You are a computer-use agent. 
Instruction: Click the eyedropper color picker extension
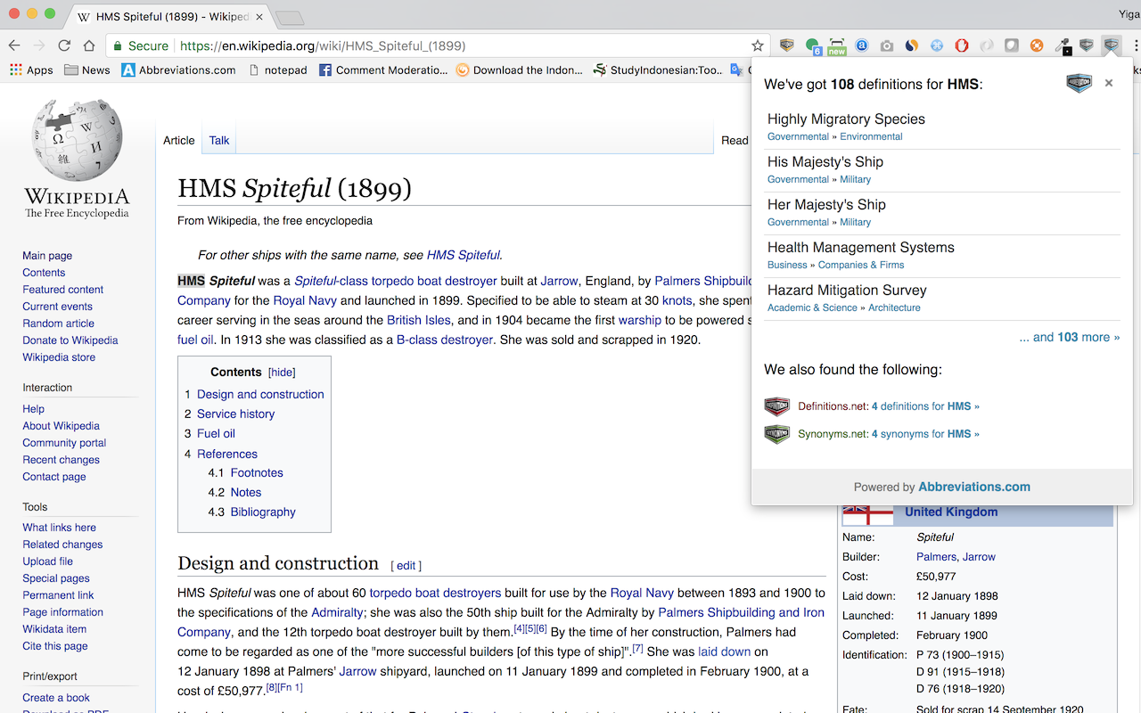click(1062, 45)
